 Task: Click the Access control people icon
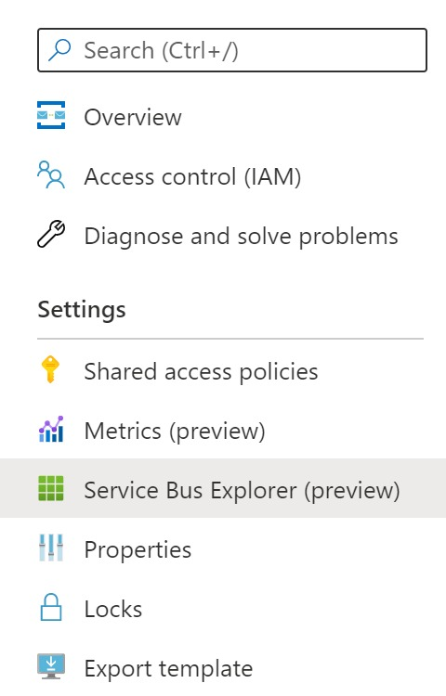pyautogui.click(x=51, y=174)
